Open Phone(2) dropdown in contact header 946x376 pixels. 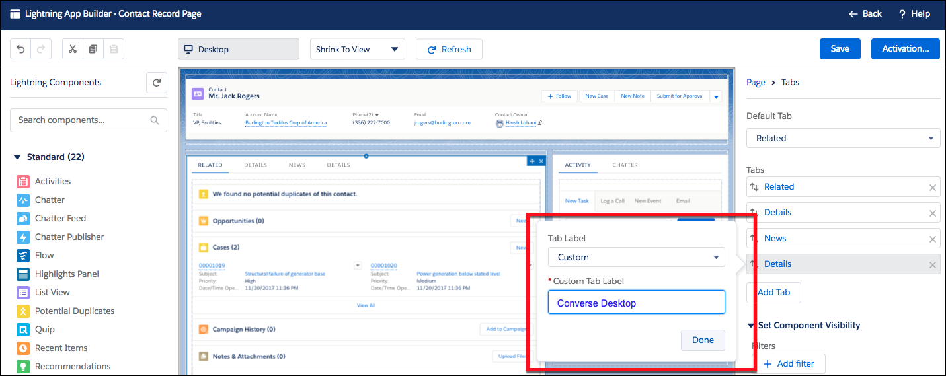click(x=377, y=115)
